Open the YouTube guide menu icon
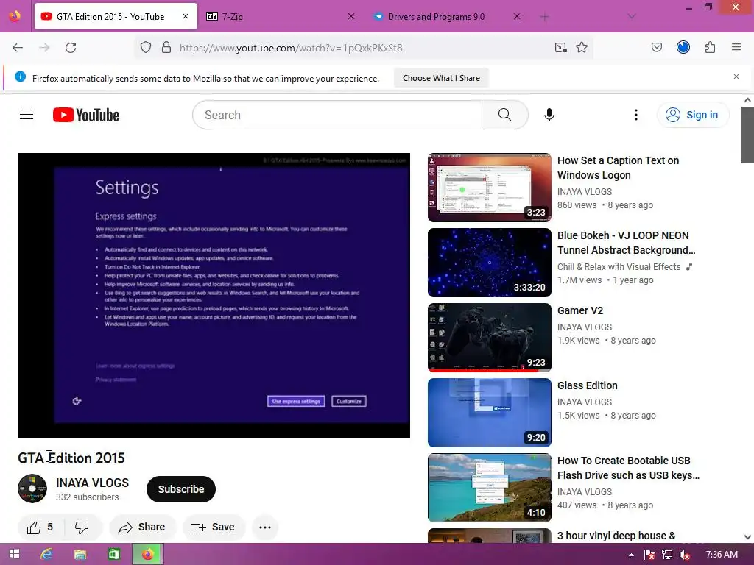This screenshot has width=754, height=565. point(27,115)
